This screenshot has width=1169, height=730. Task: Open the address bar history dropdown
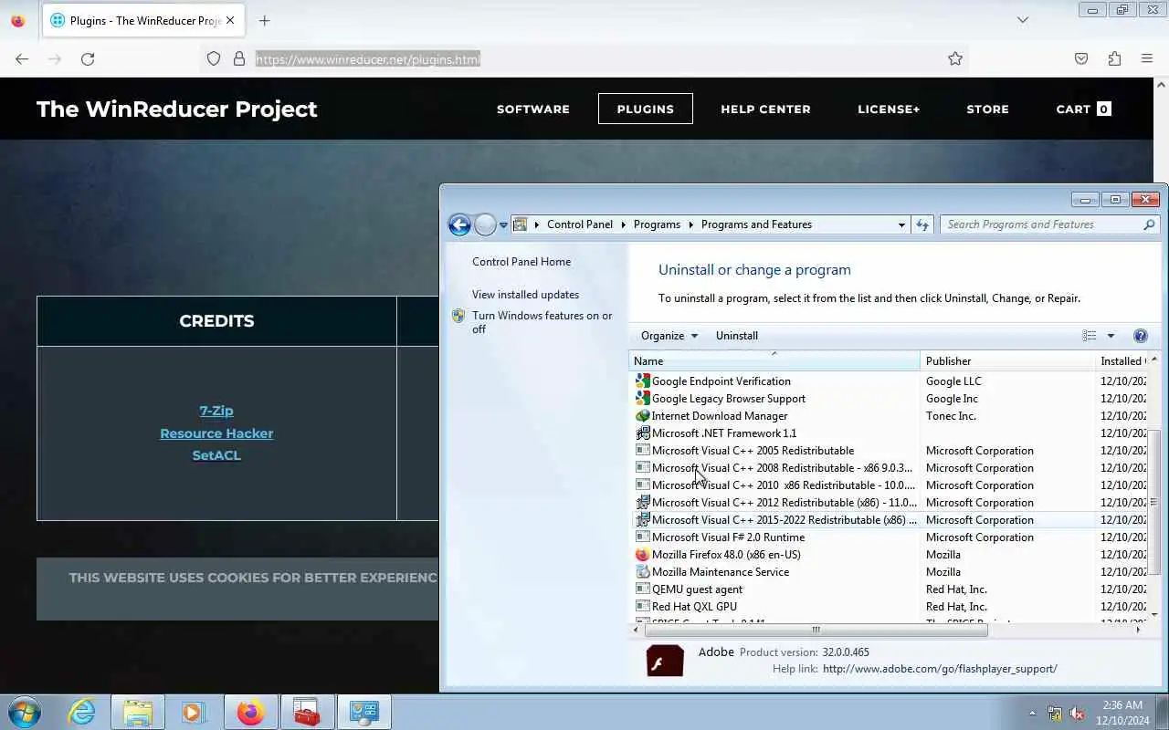tap(901, 224)
